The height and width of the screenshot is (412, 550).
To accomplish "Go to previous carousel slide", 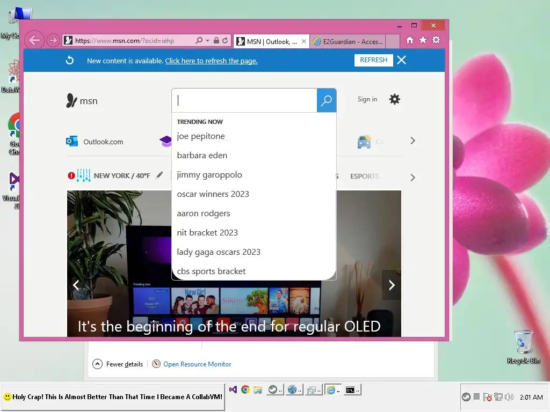I will 76,285.
